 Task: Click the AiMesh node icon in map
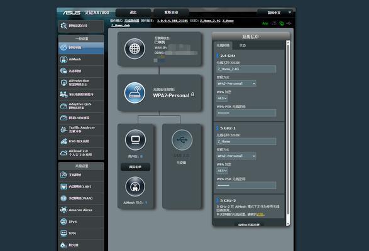[x=135, y=186]
